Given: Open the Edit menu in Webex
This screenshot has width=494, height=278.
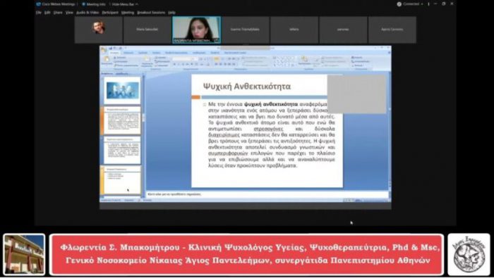Looking at the screenshot, I should click(x=47, y=13).
